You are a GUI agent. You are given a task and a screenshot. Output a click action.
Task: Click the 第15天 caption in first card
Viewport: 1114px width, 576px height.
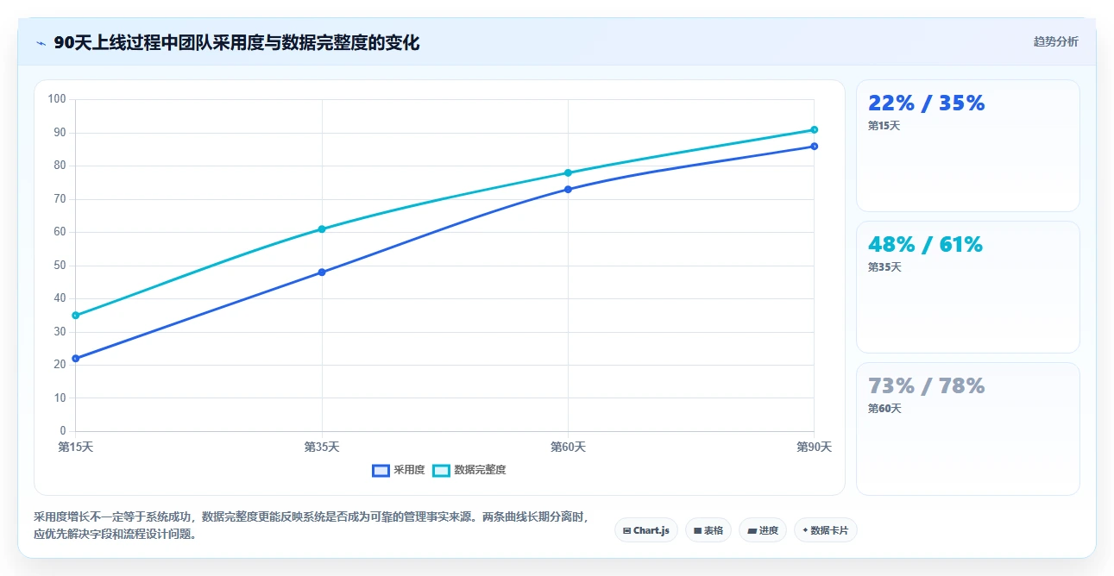[x=884, y=126]
